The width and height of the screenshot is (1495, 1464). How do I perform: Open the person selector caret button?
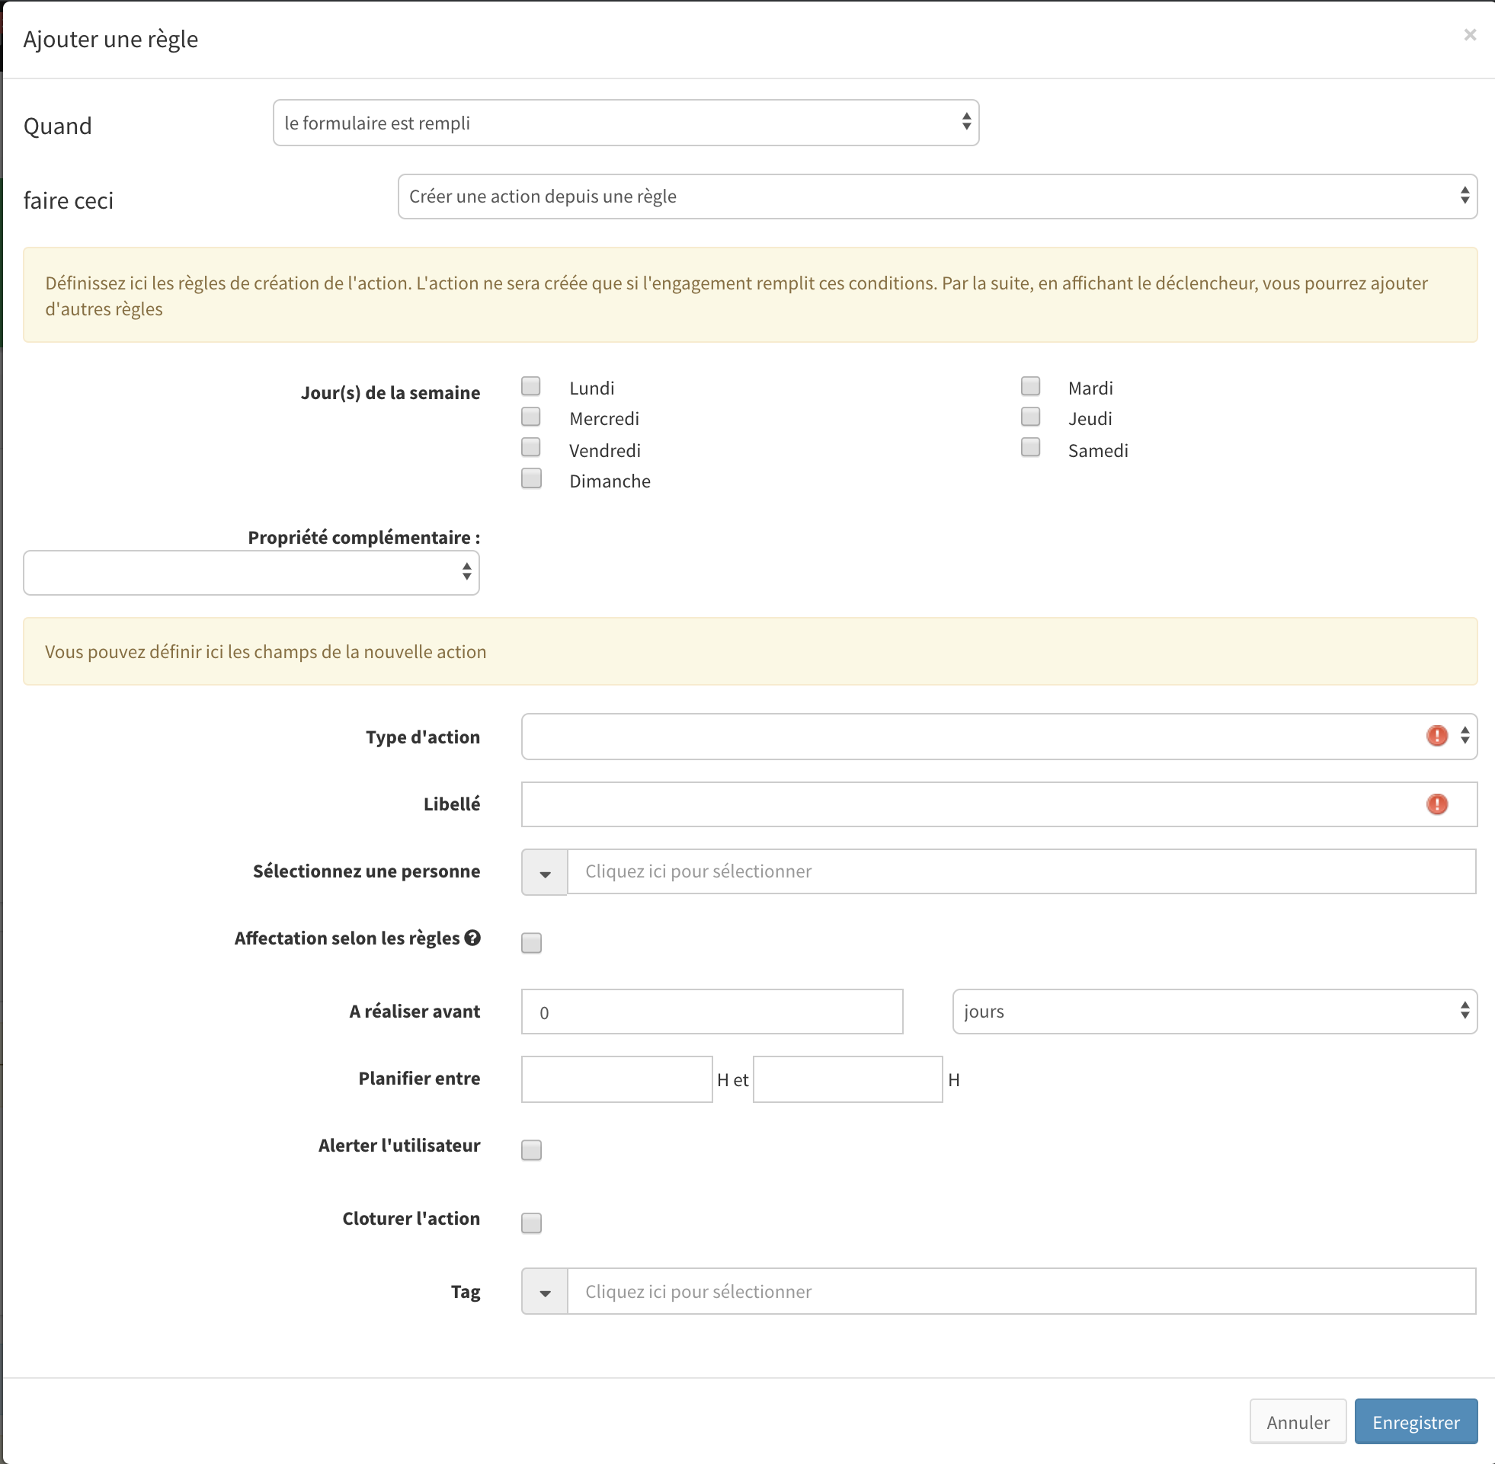(545, 872)
